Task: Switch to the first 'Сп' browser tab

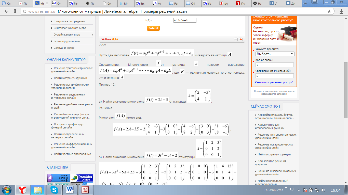Action: coord(8,4)
